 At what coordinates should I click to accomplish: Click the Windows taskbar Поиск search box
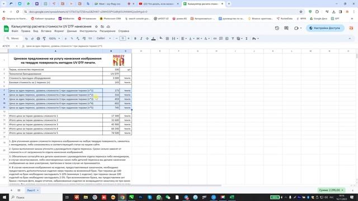36,197
